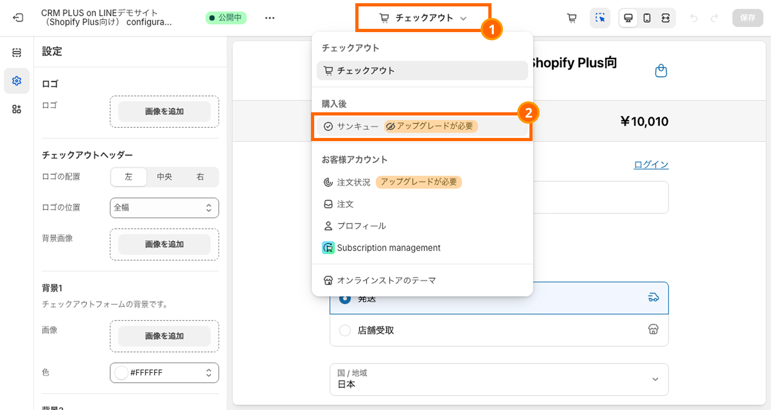771x410 pixels.
Task: Click the store icon in 店舗受取 row
Action: (653, 329)
